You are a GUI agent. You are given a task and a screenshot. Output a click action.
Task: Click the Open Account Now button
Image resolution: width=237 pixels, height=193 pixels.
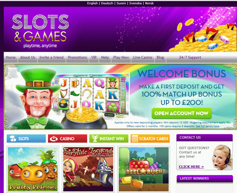(182, 113)
